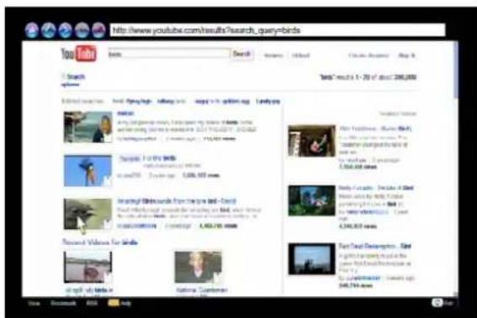Click the results count text near the top right
The height and width of the screenshot is (318, 477).
(x=368, y=77)
